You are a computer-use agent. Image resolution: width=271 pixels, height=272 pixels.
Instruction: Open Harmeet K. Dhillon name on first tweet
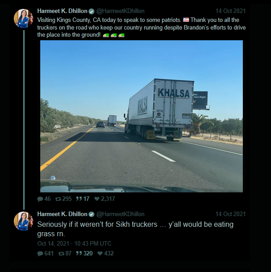pos(62,11)
